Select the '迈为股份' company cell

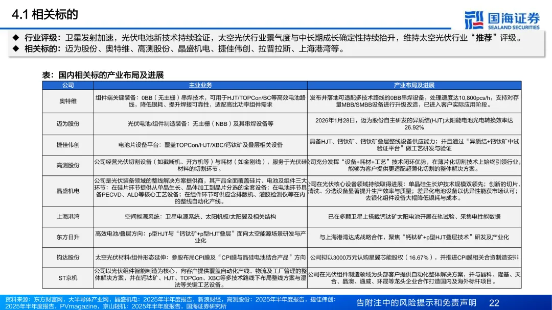click(68, 123)
